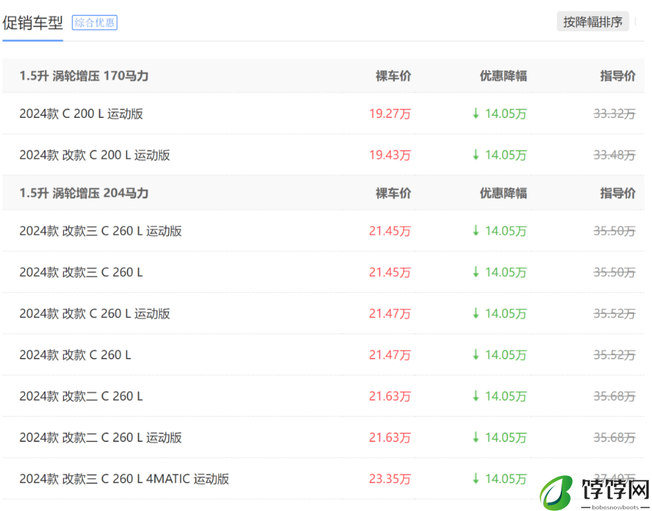Select the 促销车型 tab

point(33,23)
